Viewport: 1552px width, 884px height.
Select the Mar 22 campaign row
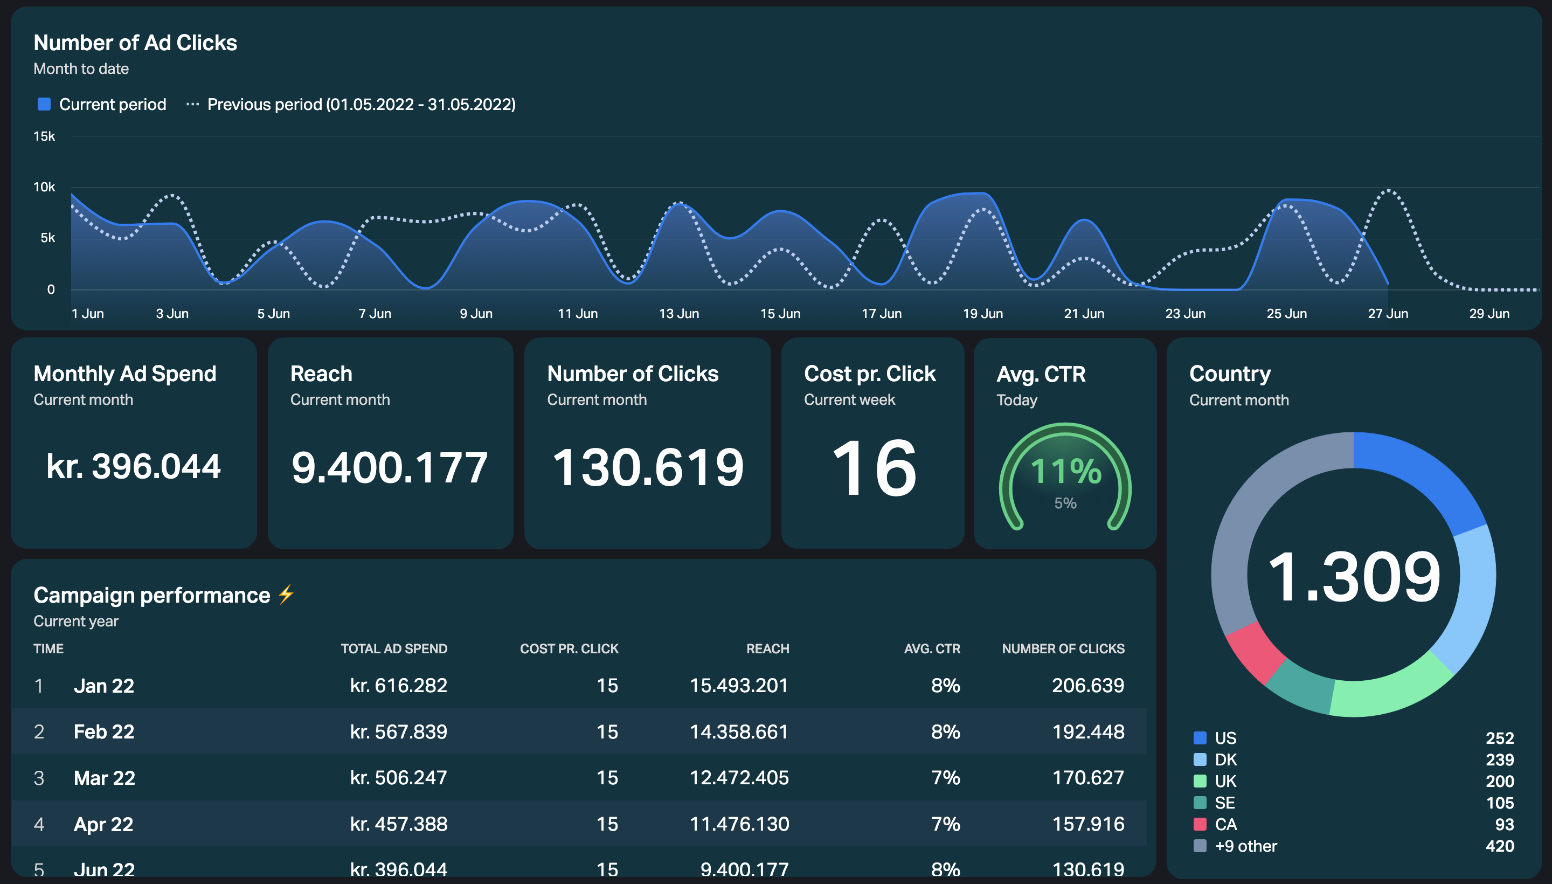pos(578,777)
